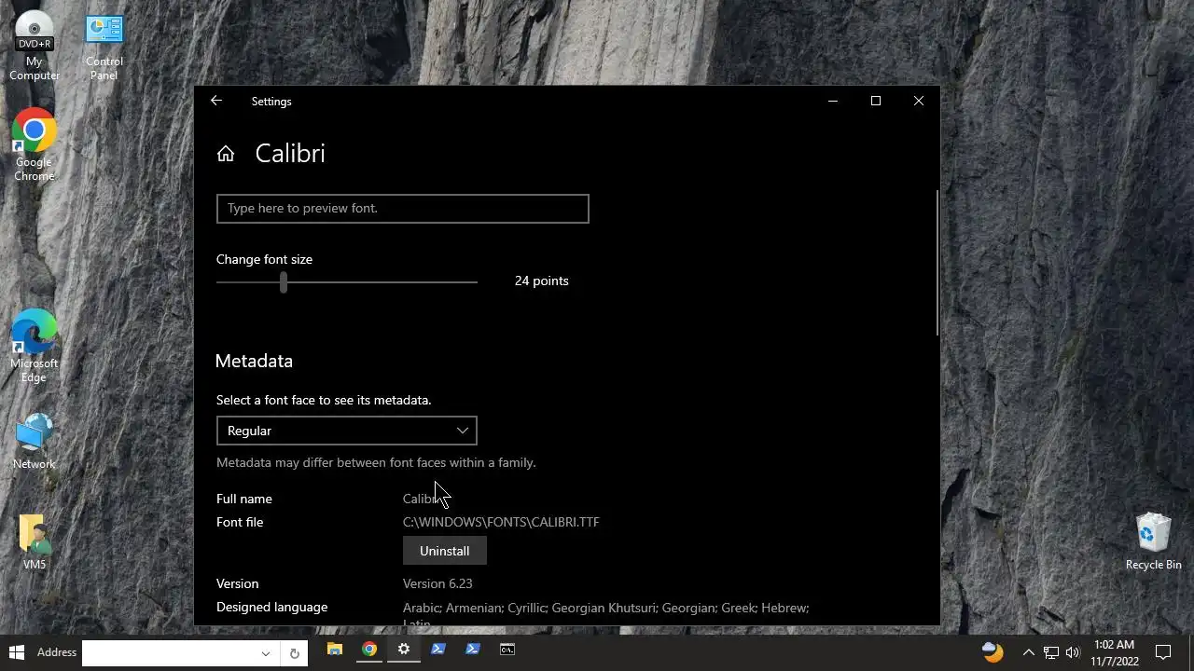Close the Settings window

point(919,101)
